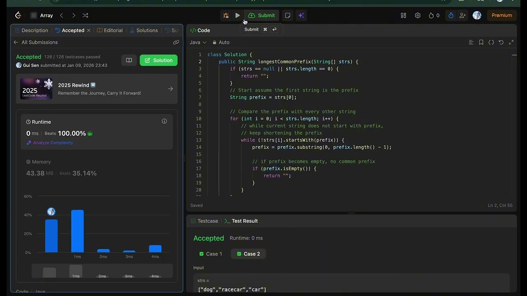Open the notes icon next to Submit

tap(287, 15)
